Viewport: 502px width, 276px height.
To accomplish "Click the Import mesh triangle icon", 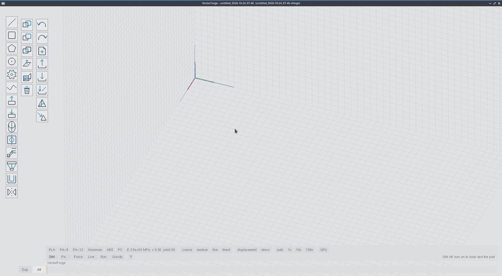I will pos(42,117).
